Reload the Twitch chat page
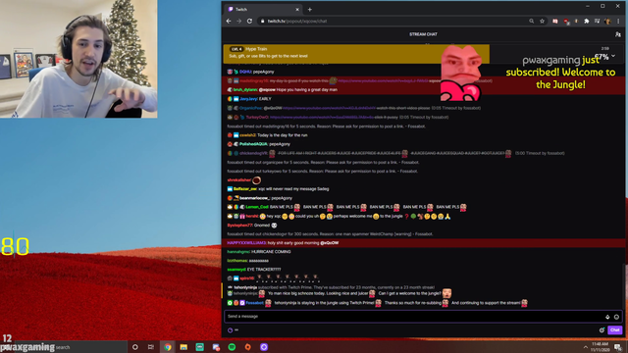Screen dimensions: 628x353 click(x=249, y=22)
